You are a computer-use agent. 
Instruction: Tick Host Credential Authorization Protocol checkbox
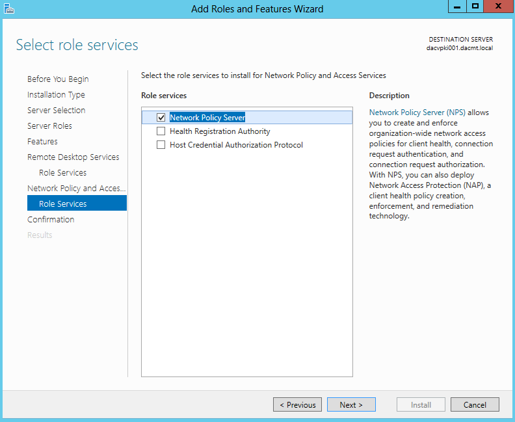coord(161,145)
